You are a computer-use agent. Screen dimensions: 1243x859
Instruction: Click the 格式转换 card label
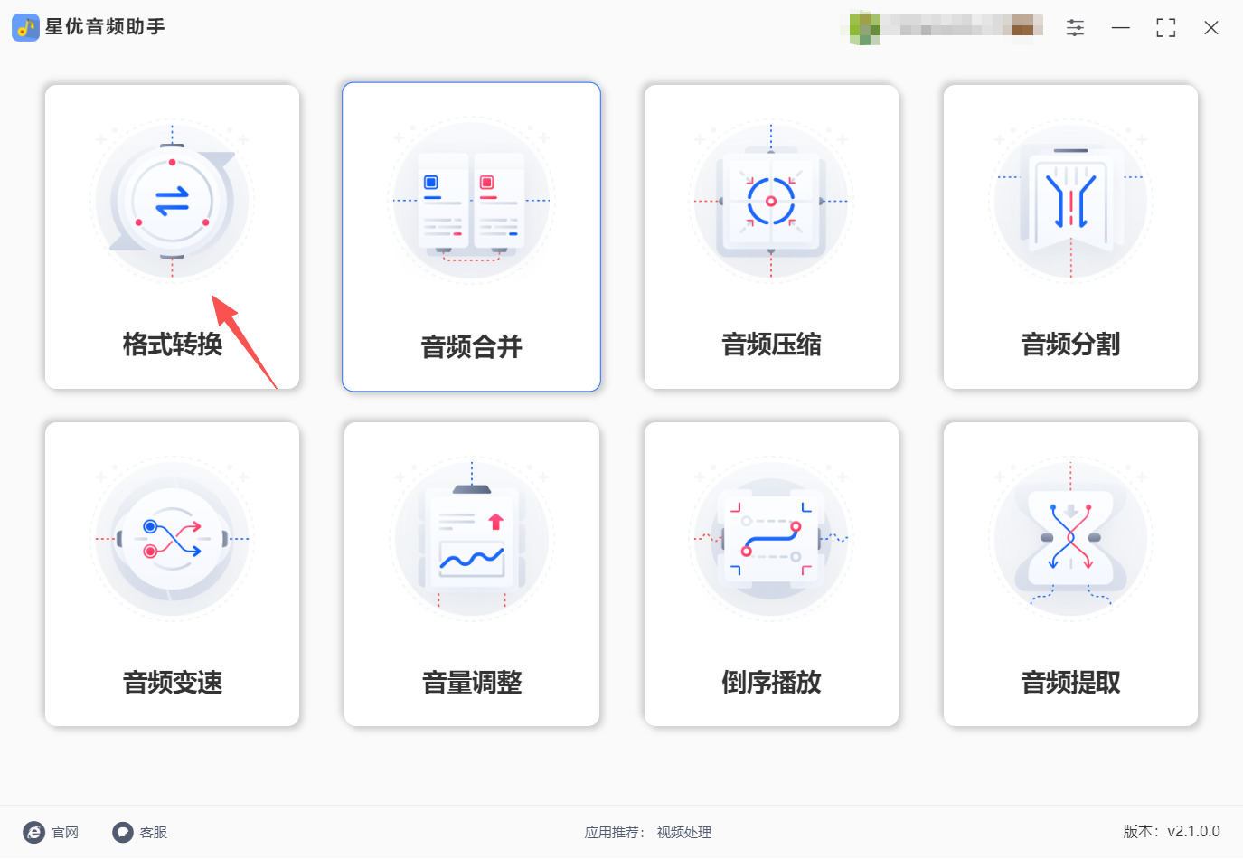(172, 345)
